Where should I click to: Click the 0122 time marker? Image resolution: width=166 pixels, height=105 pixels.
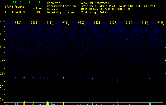pos(34,23)
